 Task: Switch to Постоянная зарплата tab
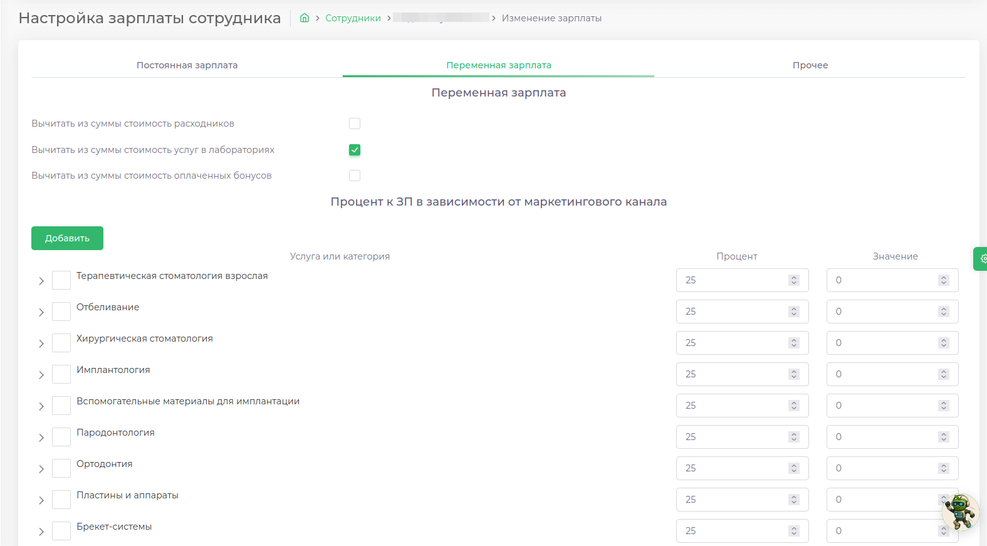pyautogui.click(x=187, y=65)
